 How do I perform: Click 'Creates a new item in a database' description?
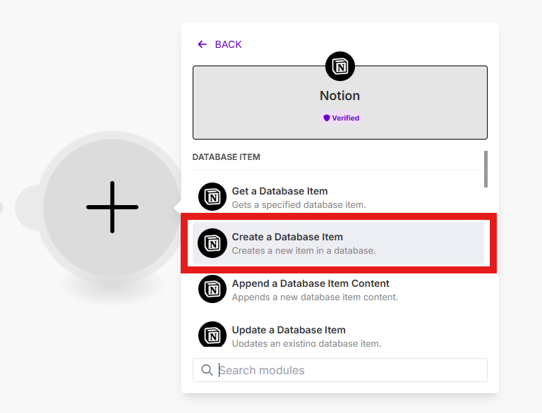click(303, 251)
